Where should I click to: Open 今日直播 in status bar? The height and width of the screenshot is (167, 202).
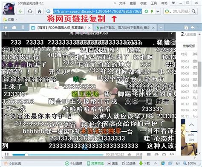coord(74,163)
